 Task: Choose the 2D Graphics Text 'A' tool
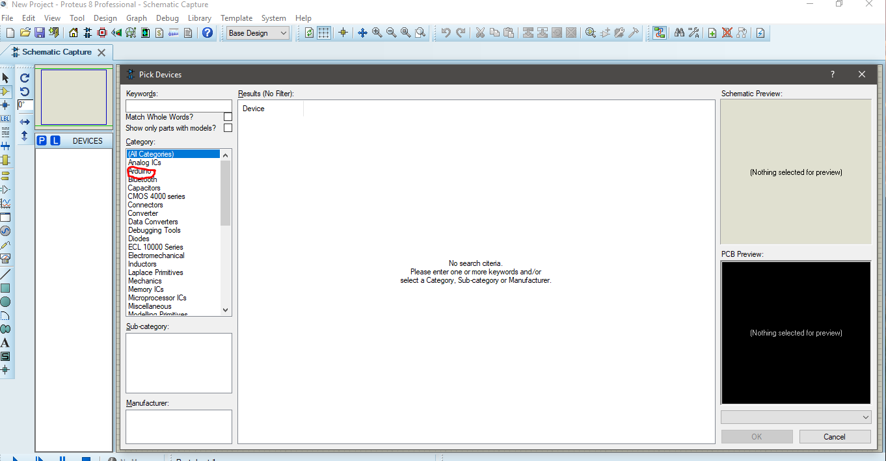(5, 343)
